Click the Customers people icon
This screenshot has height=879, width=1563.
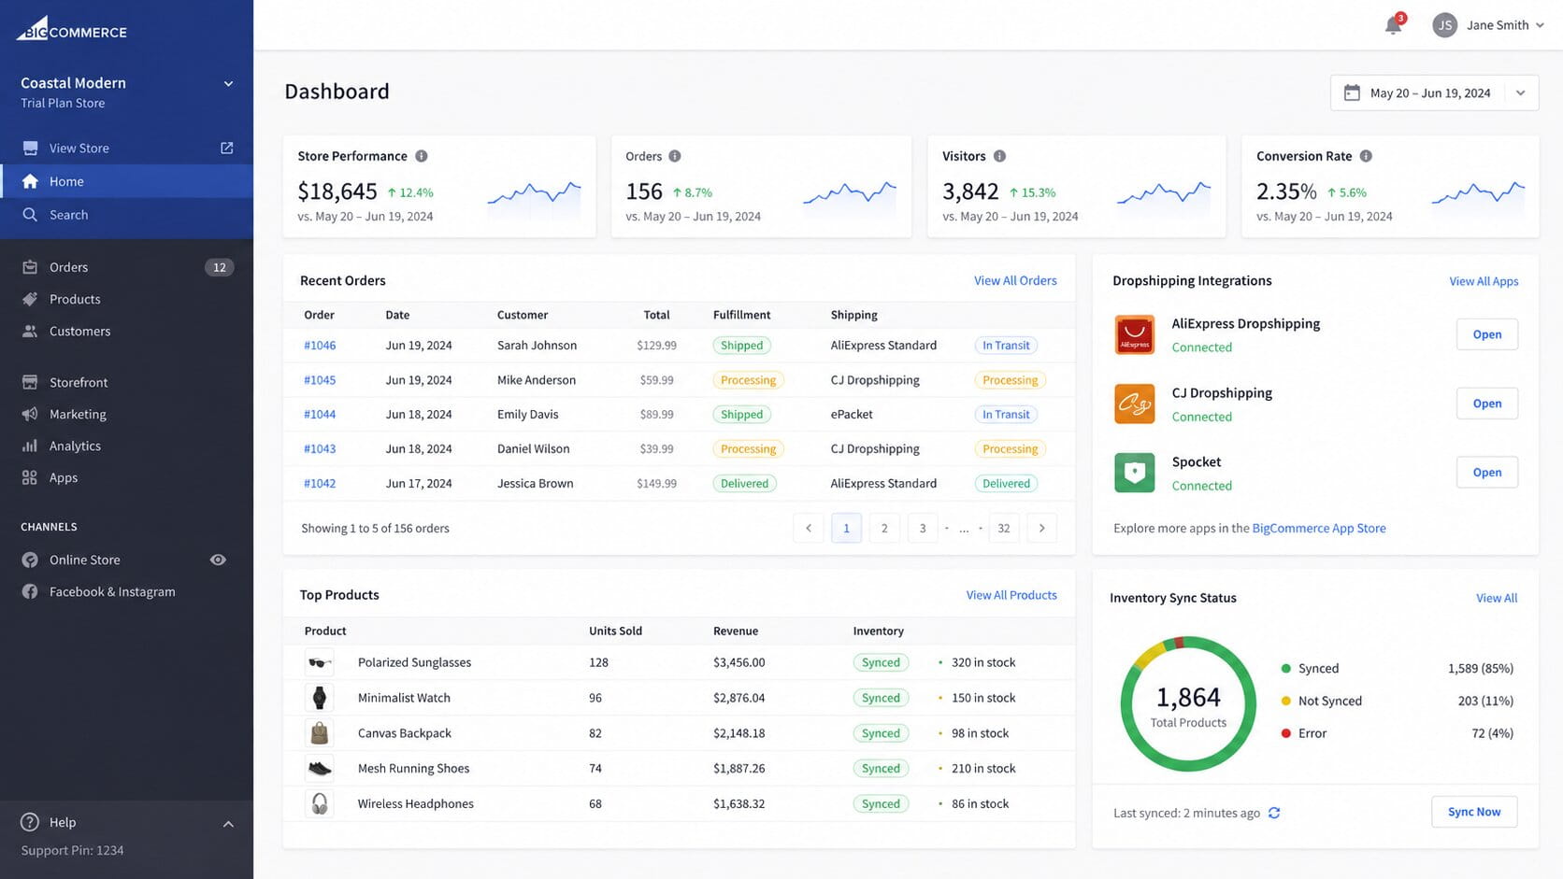pyautogui.click(x=30, y=331)
